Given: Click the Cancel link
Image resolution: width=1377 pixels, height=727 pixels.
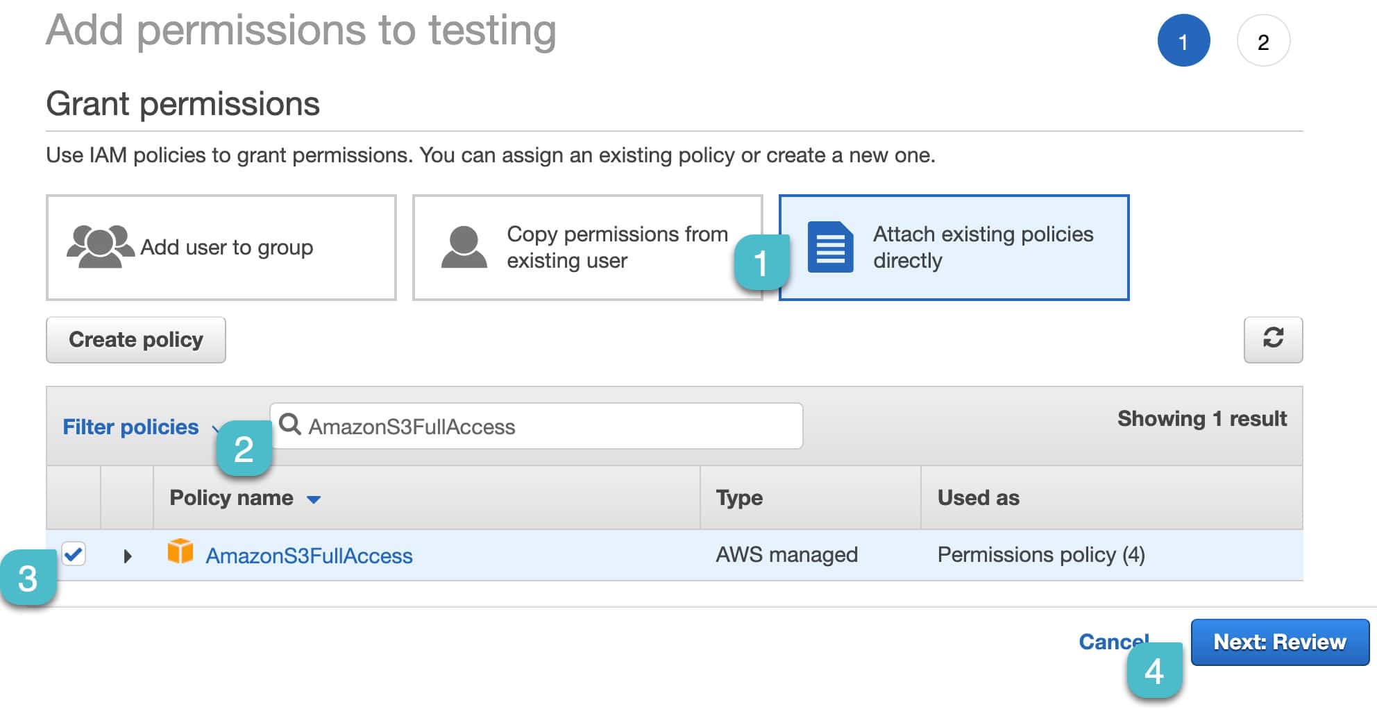Looking at the screenshot, I should (1113, 642).
